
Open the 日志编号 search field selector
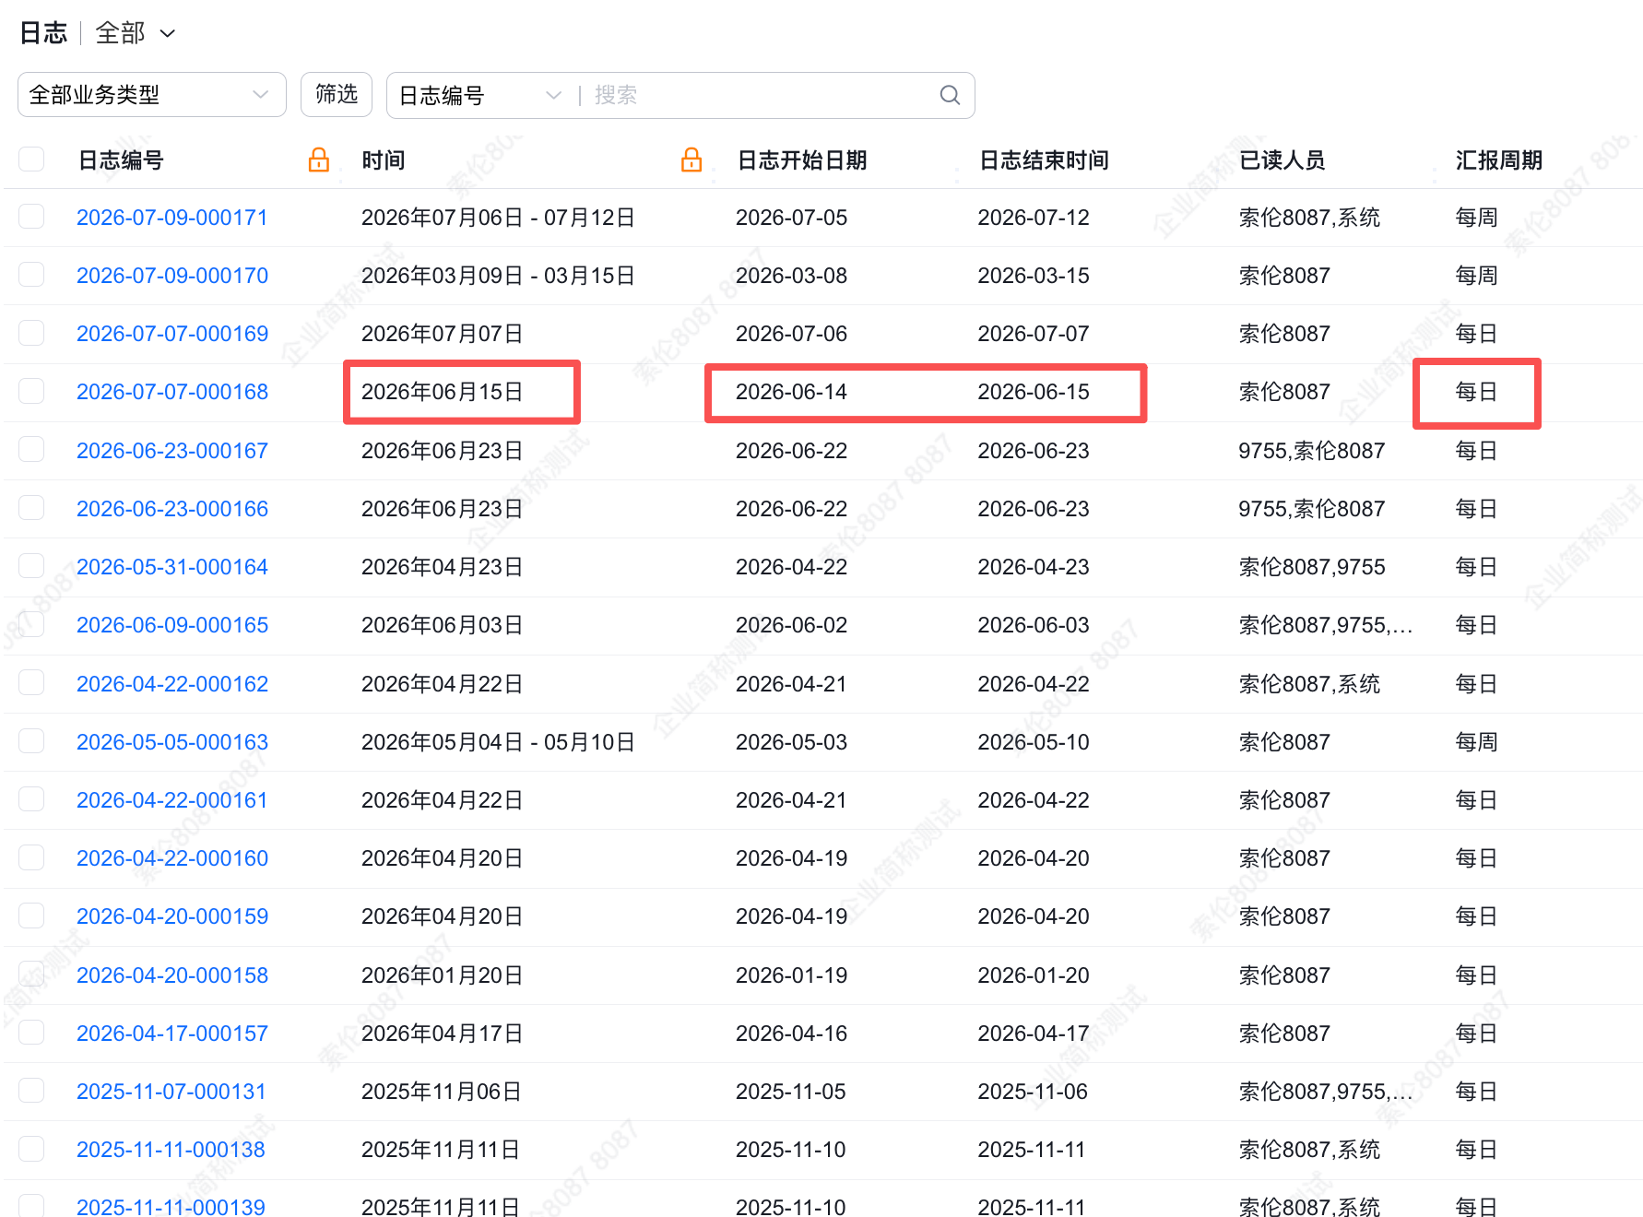pos(479,95)
